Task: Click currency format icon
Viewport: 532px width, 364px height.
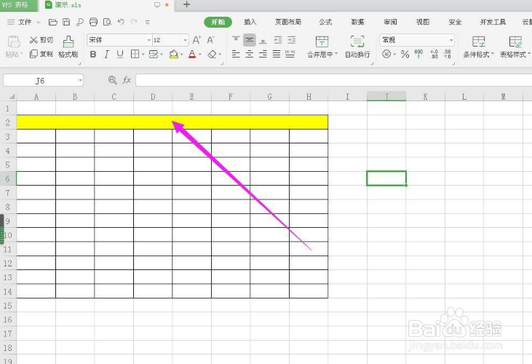Action: click(386, 55)
